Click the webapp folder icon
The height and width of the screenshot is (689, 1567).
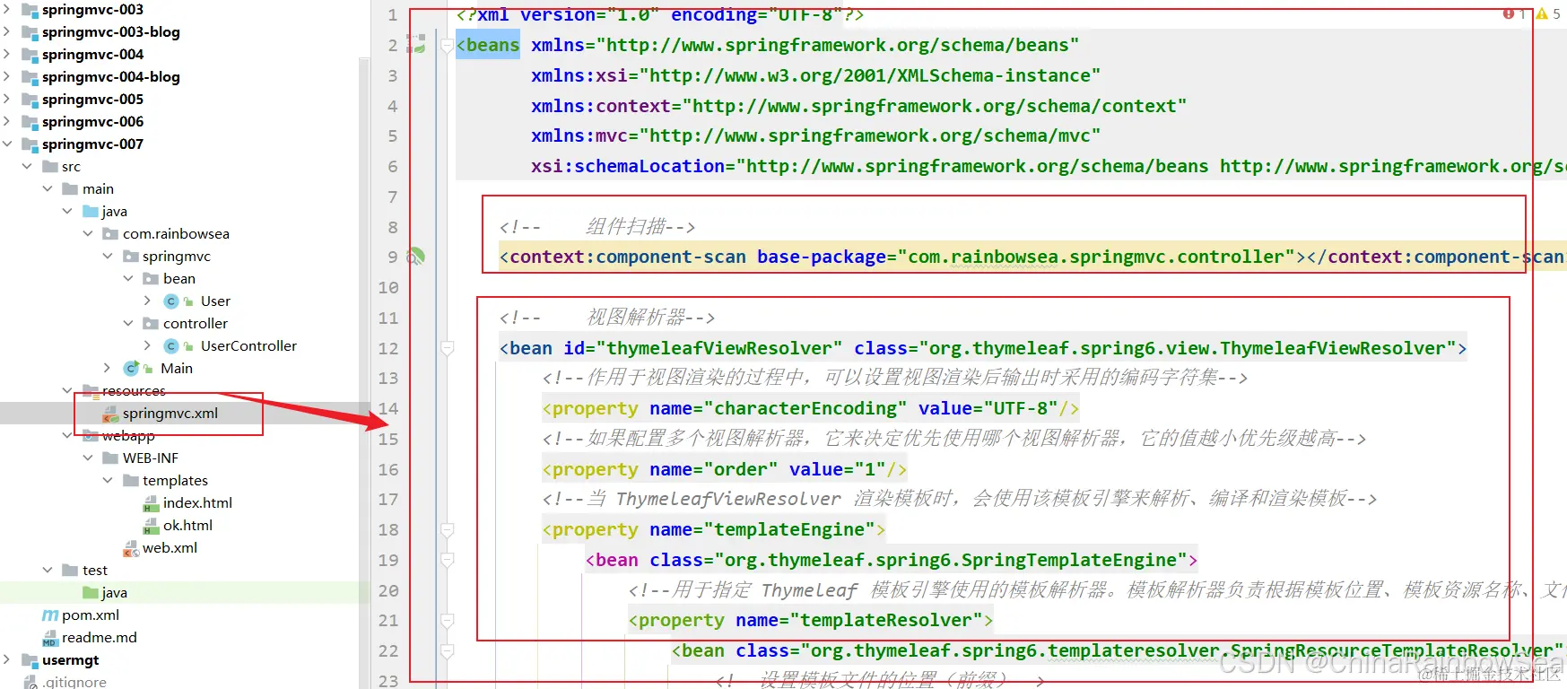point(91,435)
